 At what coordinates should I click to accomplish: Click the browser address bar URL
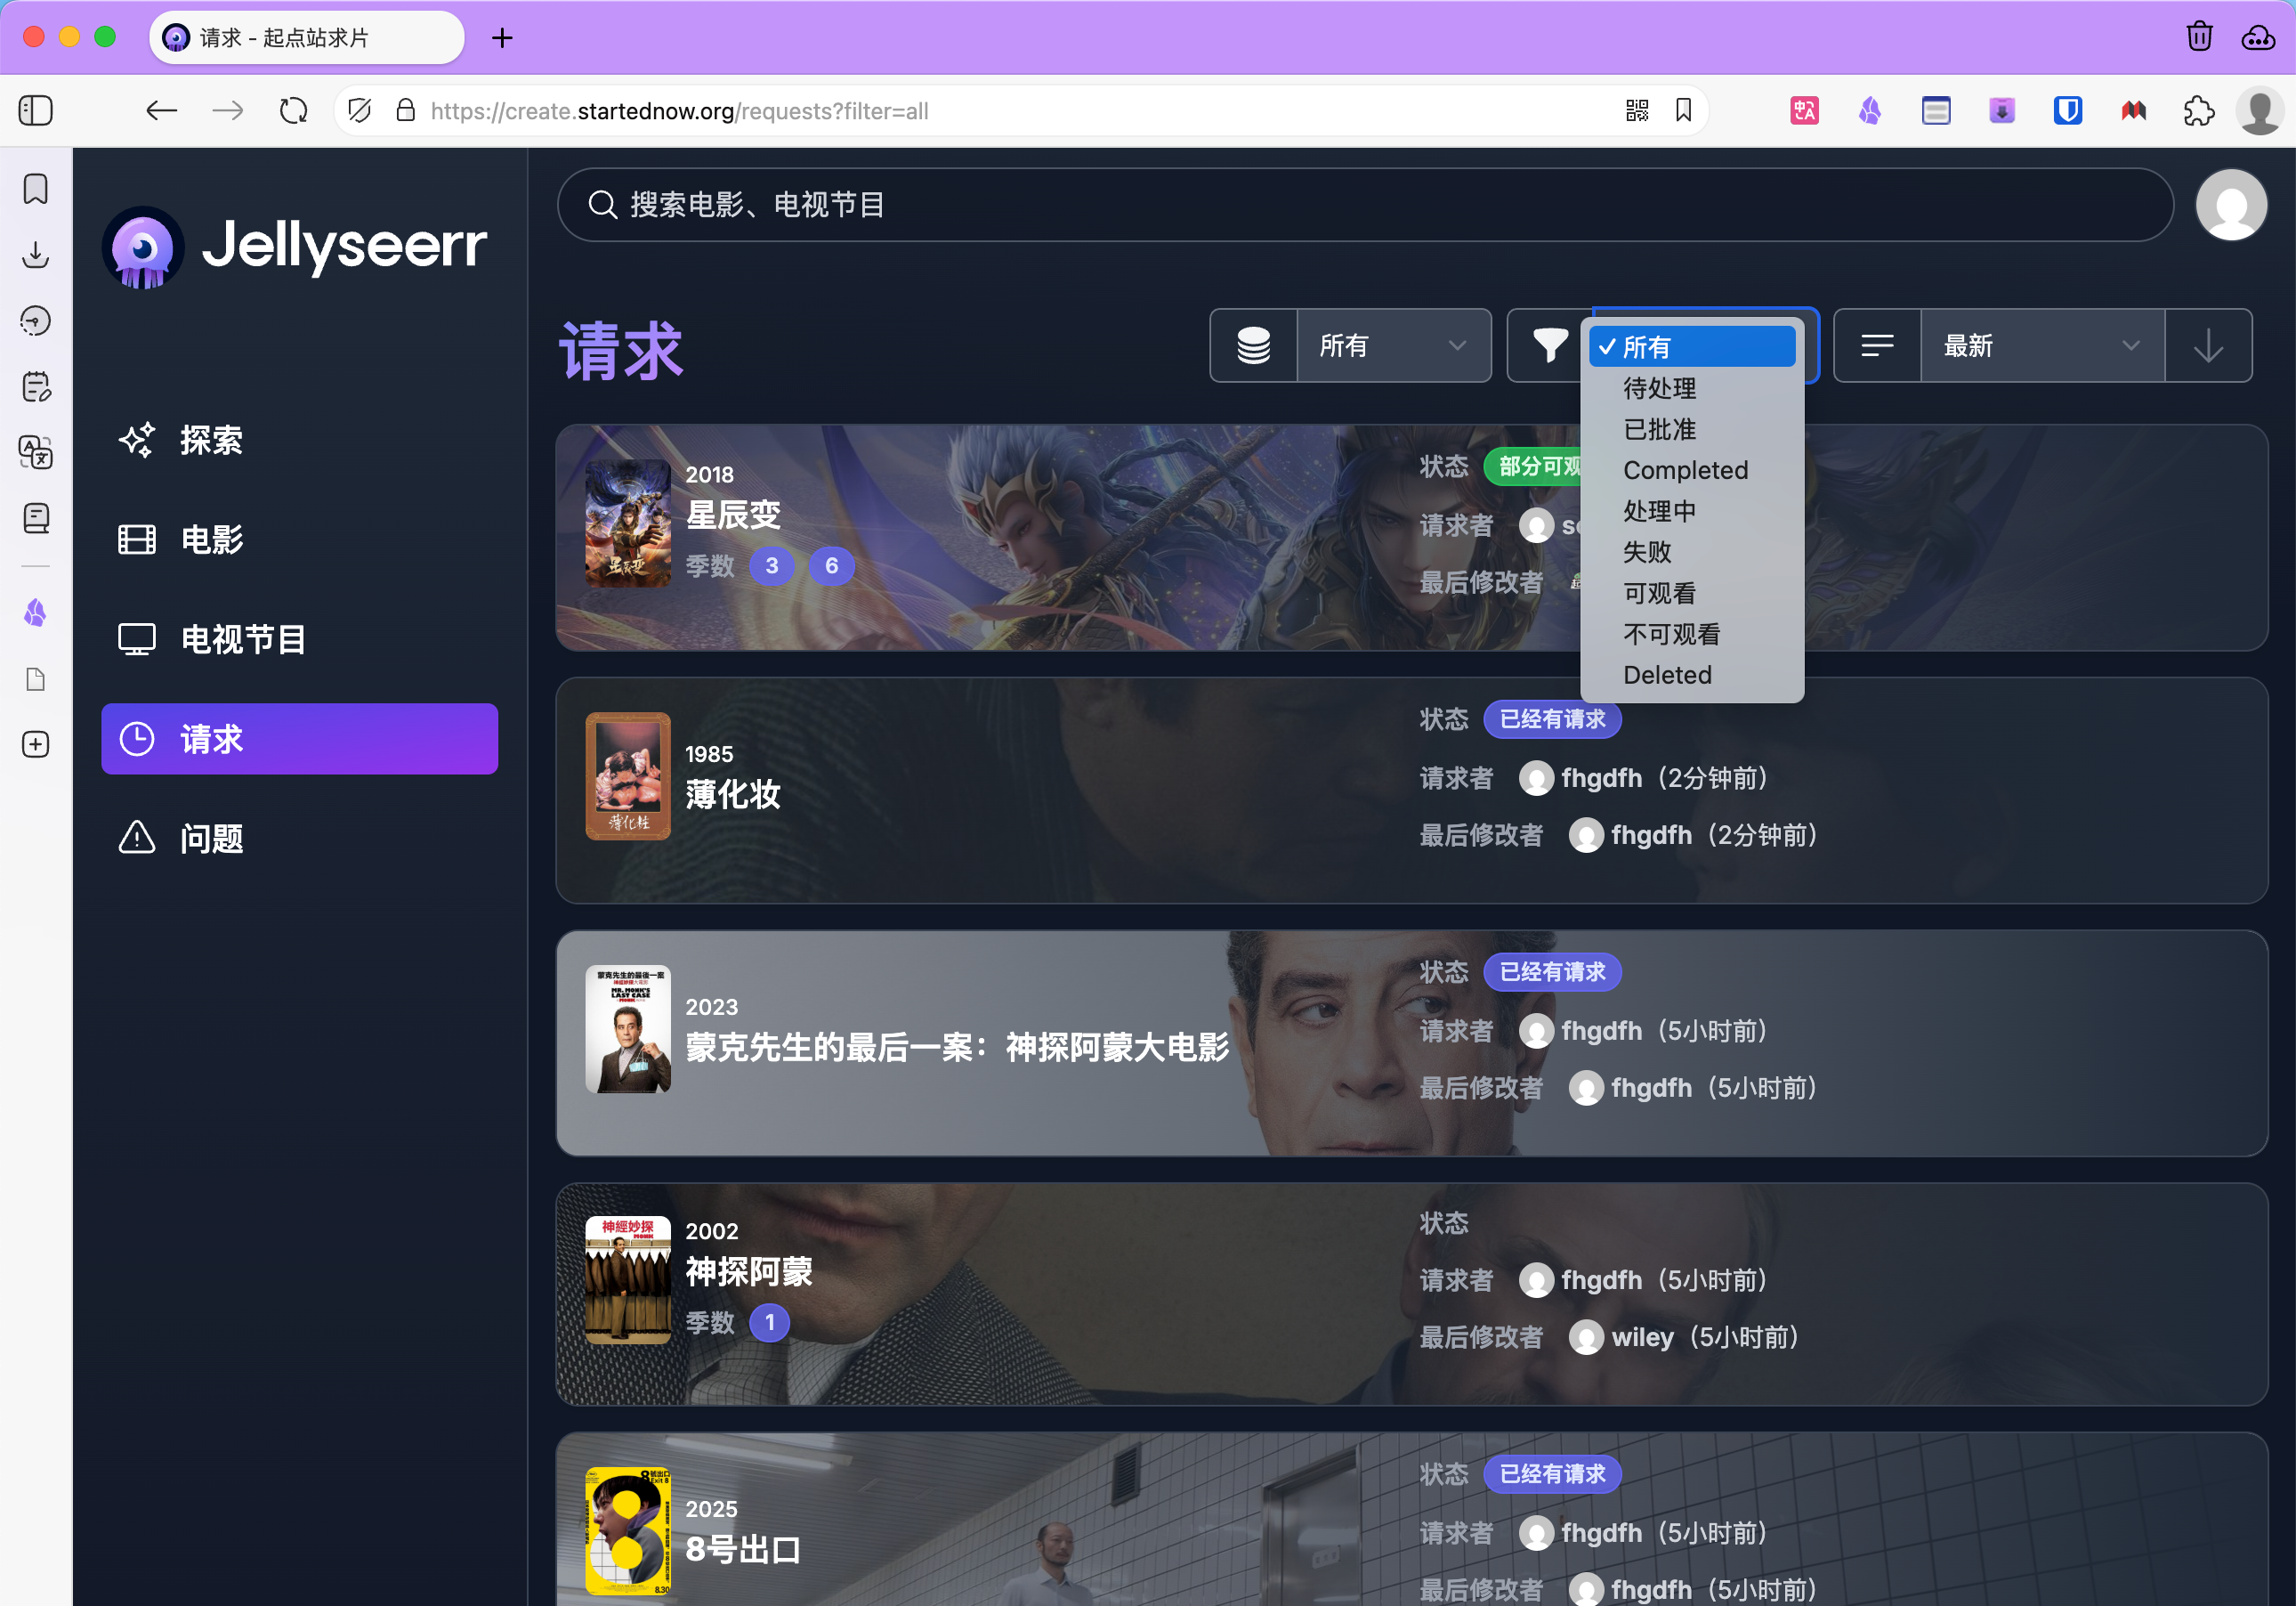point(680,111)
